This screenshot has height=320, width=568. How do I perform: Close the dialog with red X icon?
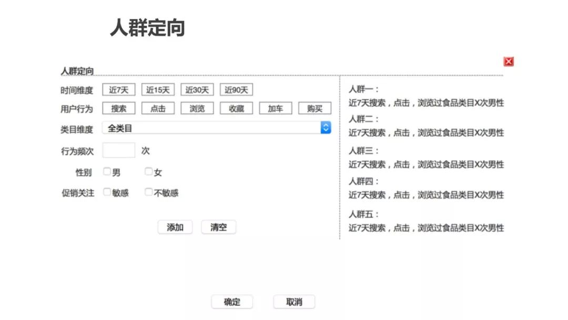[x=508, y=62]
